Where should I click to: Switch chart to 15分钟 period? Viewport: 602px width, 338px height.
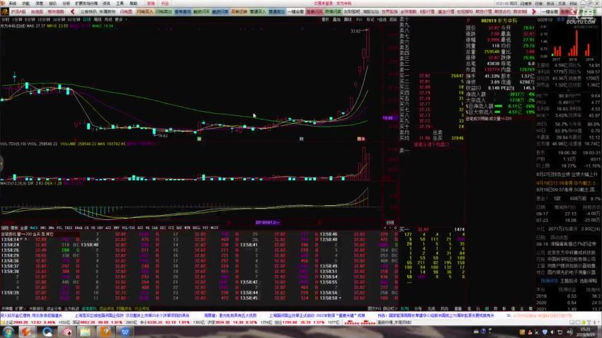(x=44, y=19)
